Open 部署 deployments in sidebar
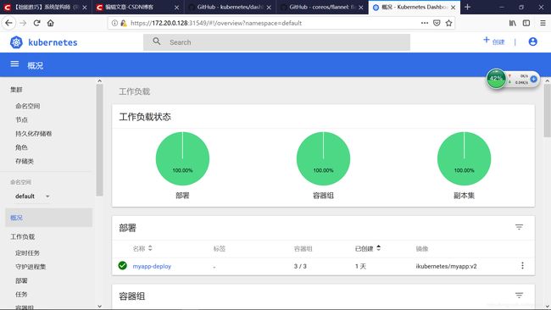551x310 pixels. 21,280
